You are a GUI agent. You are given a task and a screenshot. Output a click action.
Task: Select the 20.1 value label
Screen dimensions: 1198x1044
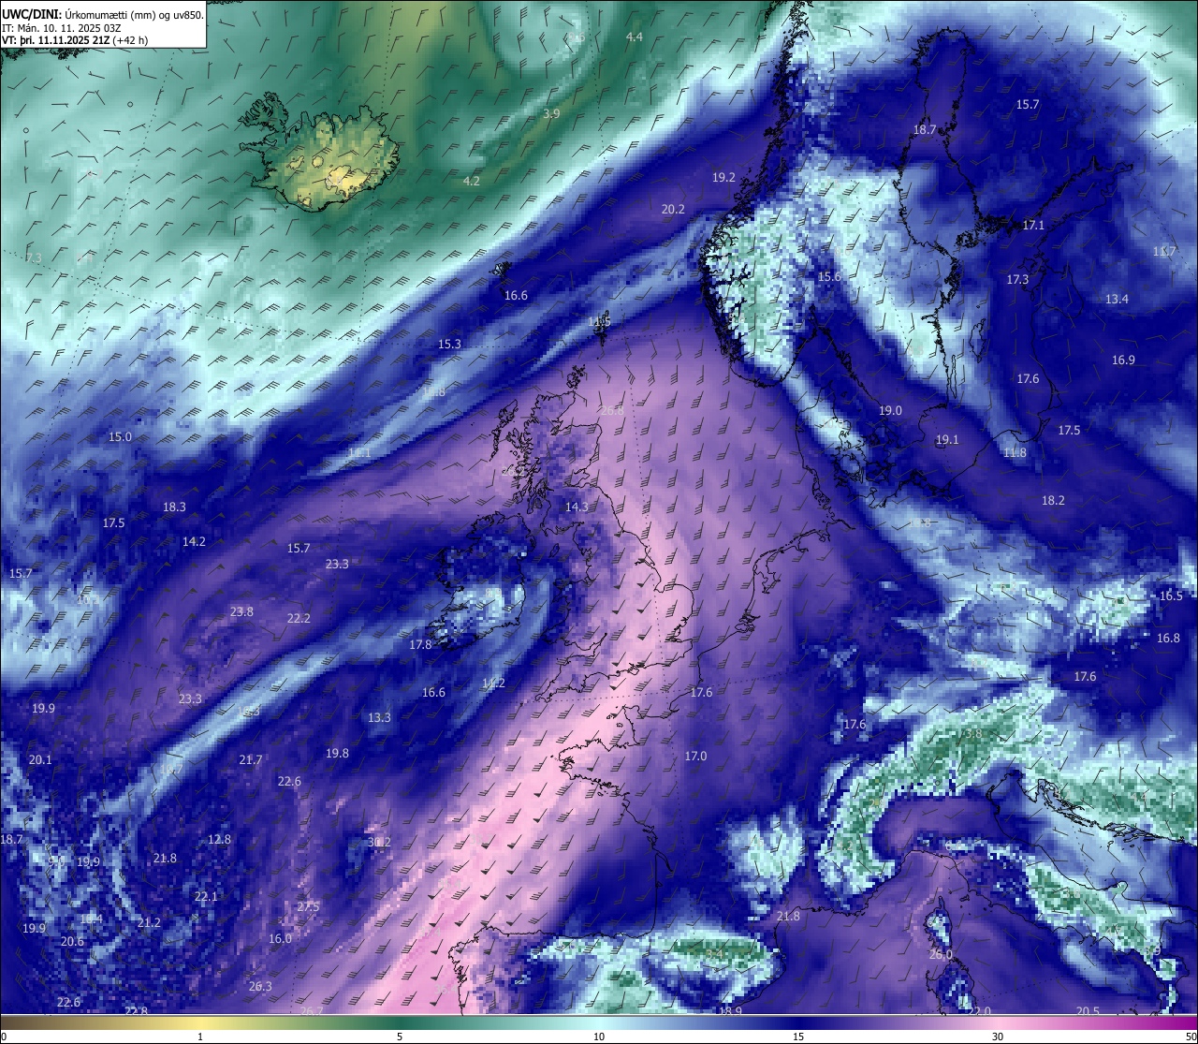coord(40,759)
